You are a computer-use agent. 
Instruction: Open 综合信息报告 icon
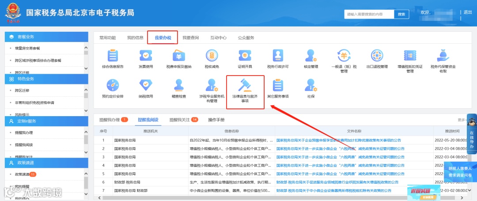tap(113, 56)
